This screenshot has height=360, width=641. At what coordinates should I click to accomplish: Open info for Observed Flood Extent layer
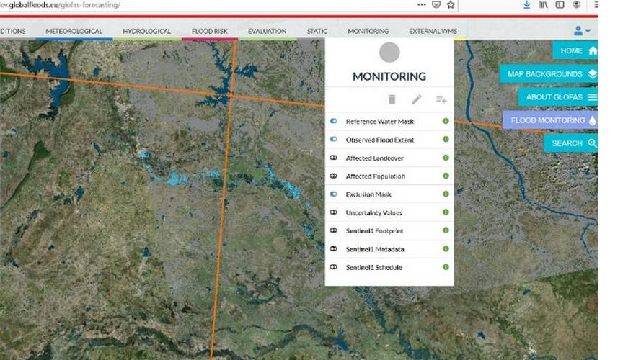point(446,139)
